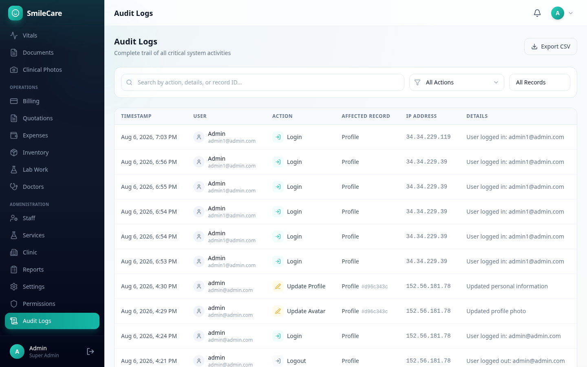Open the Staff section
This screenshot has height=367, width=587.
52,218
